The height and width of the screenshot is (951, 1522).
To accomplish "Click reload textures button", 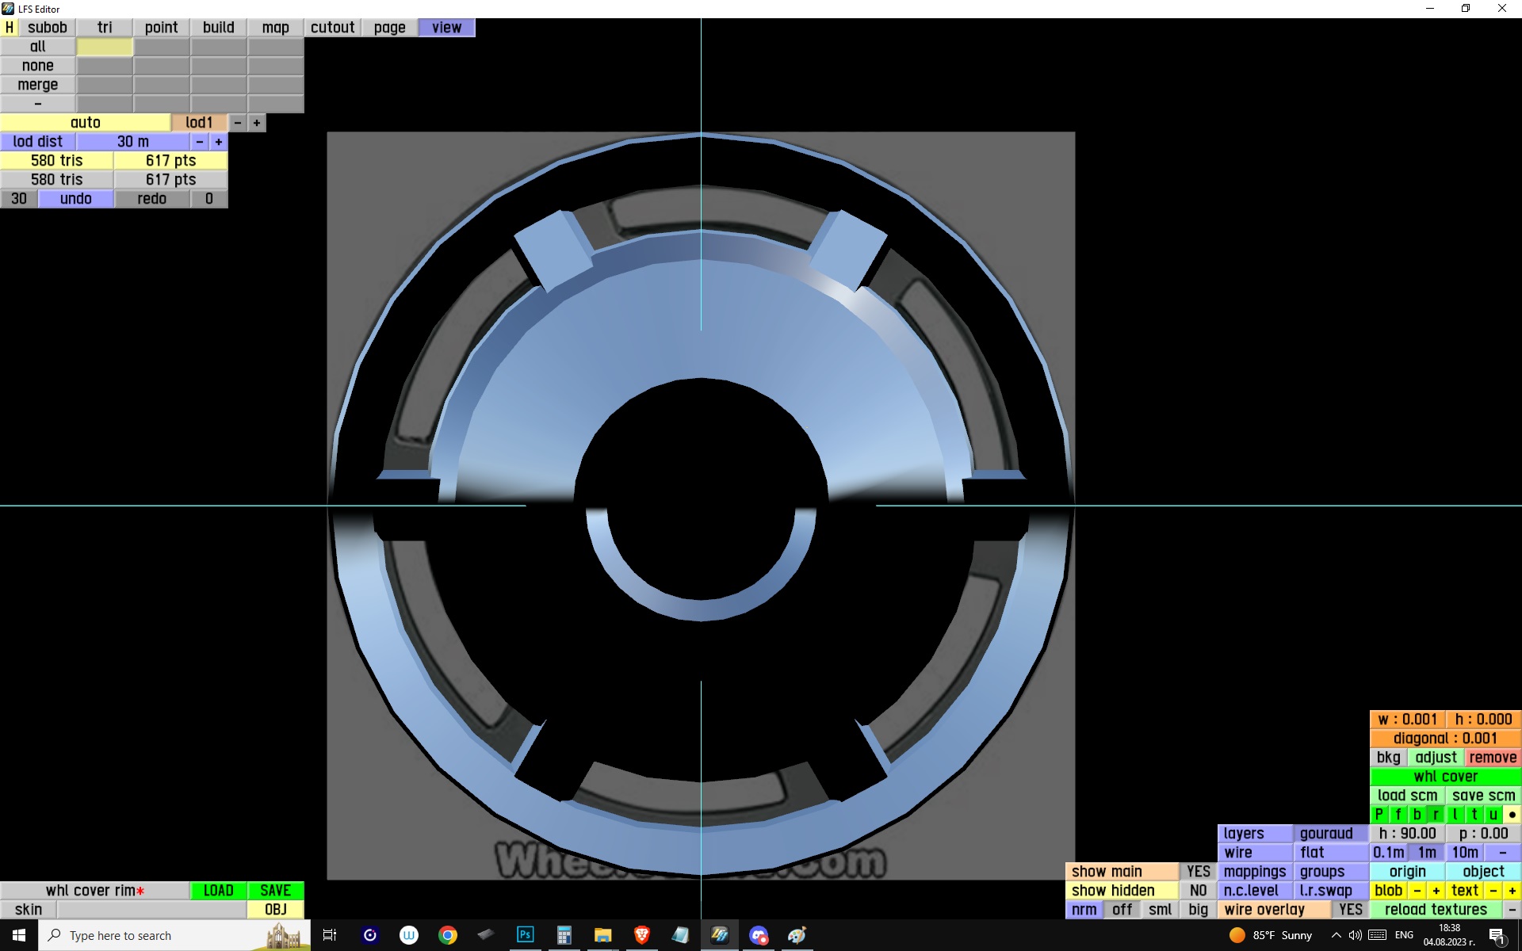I will point(1435,910).
